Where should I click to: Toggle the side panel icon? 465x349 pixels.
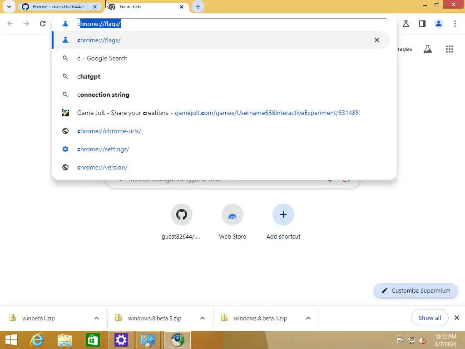tap(422, 24)
